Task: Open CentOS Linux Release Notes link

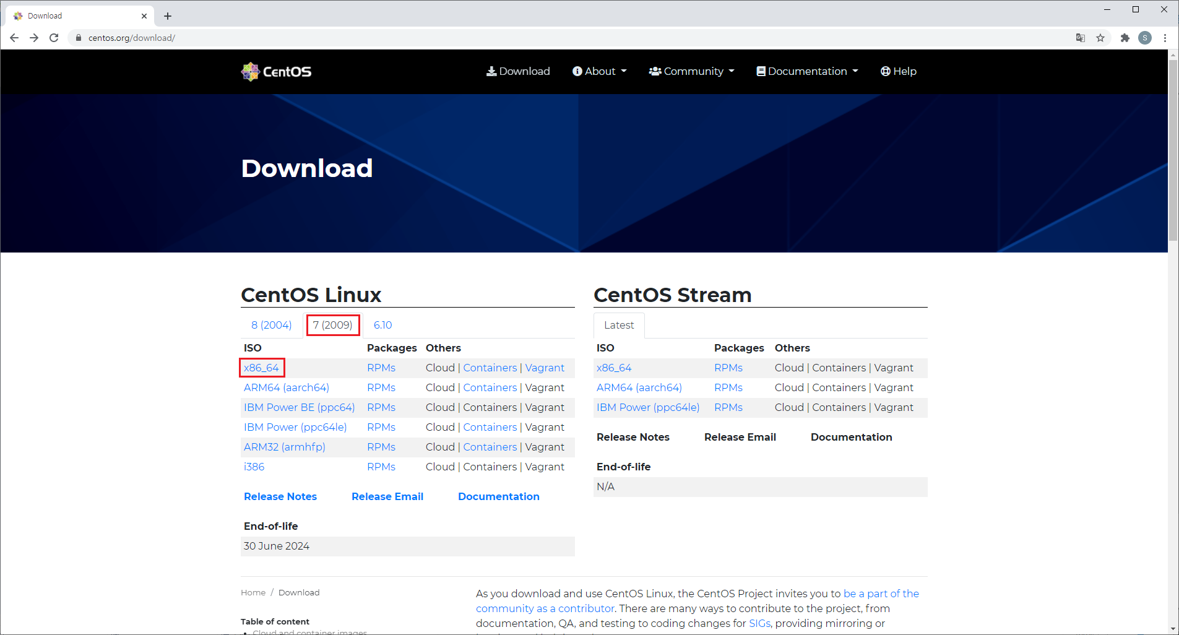Action: point(280,496)
